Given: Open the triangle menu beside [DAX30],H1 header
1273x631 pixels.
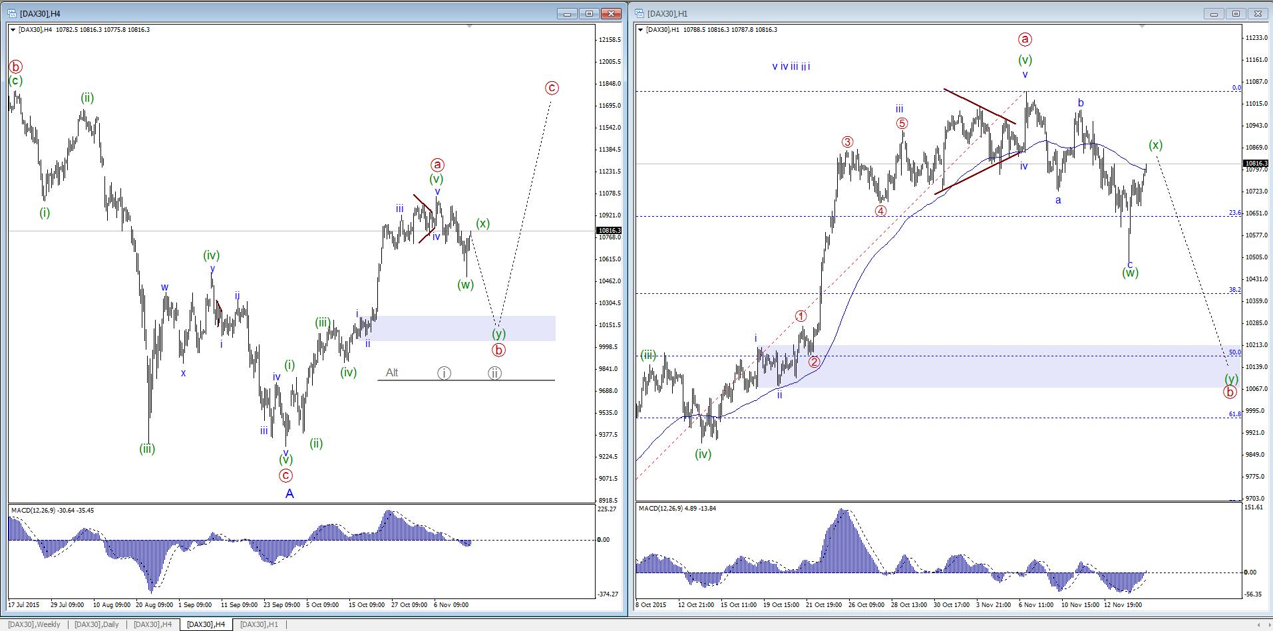Looking at the screenshot, I should point(641,29).
